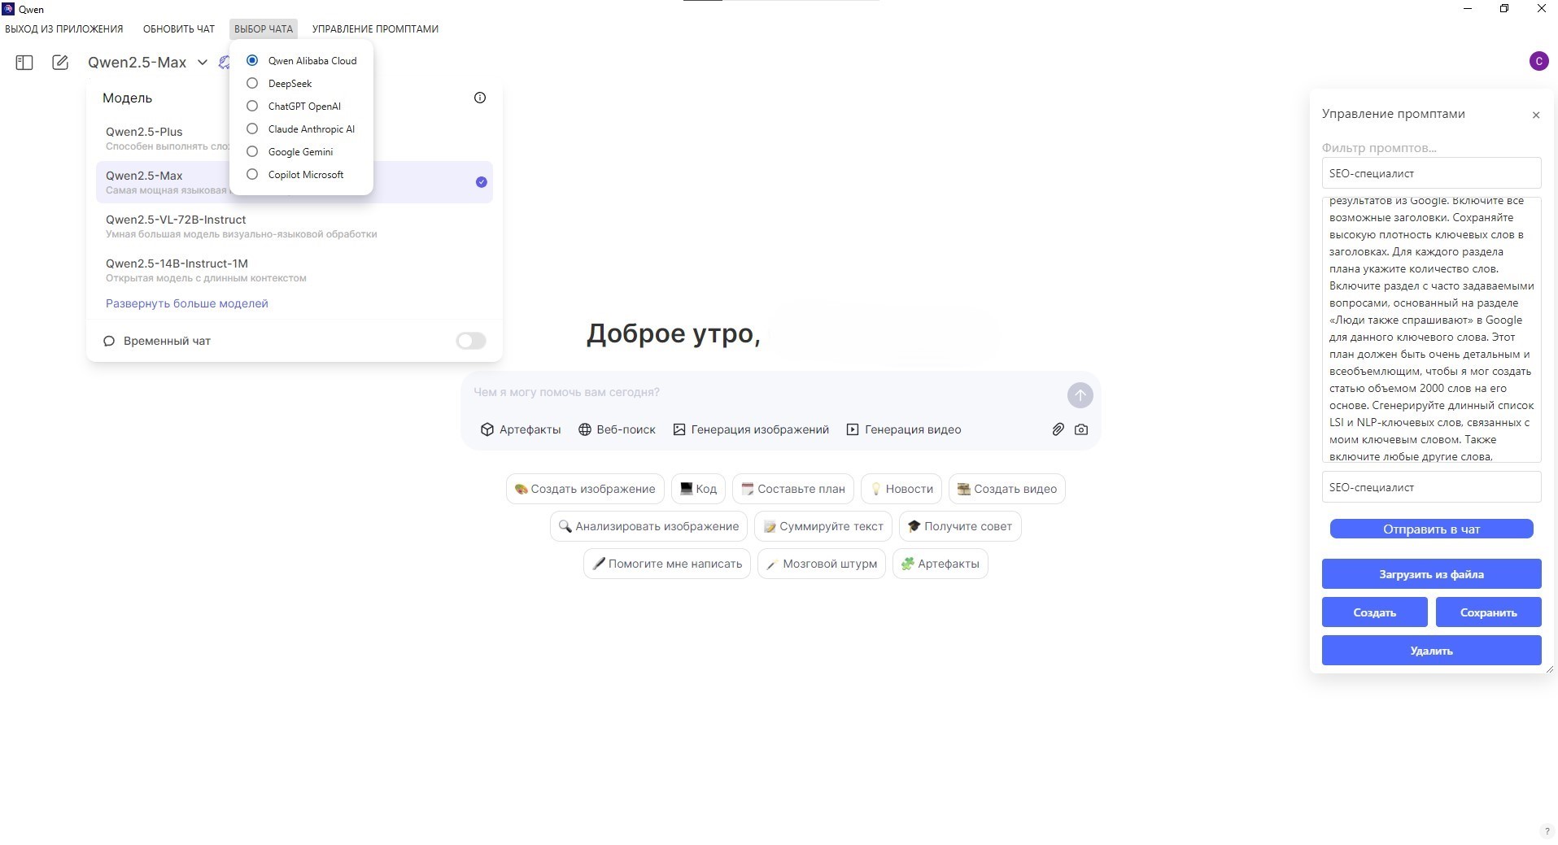
Task: Click the Код suggestion chip
Action: 698,489
